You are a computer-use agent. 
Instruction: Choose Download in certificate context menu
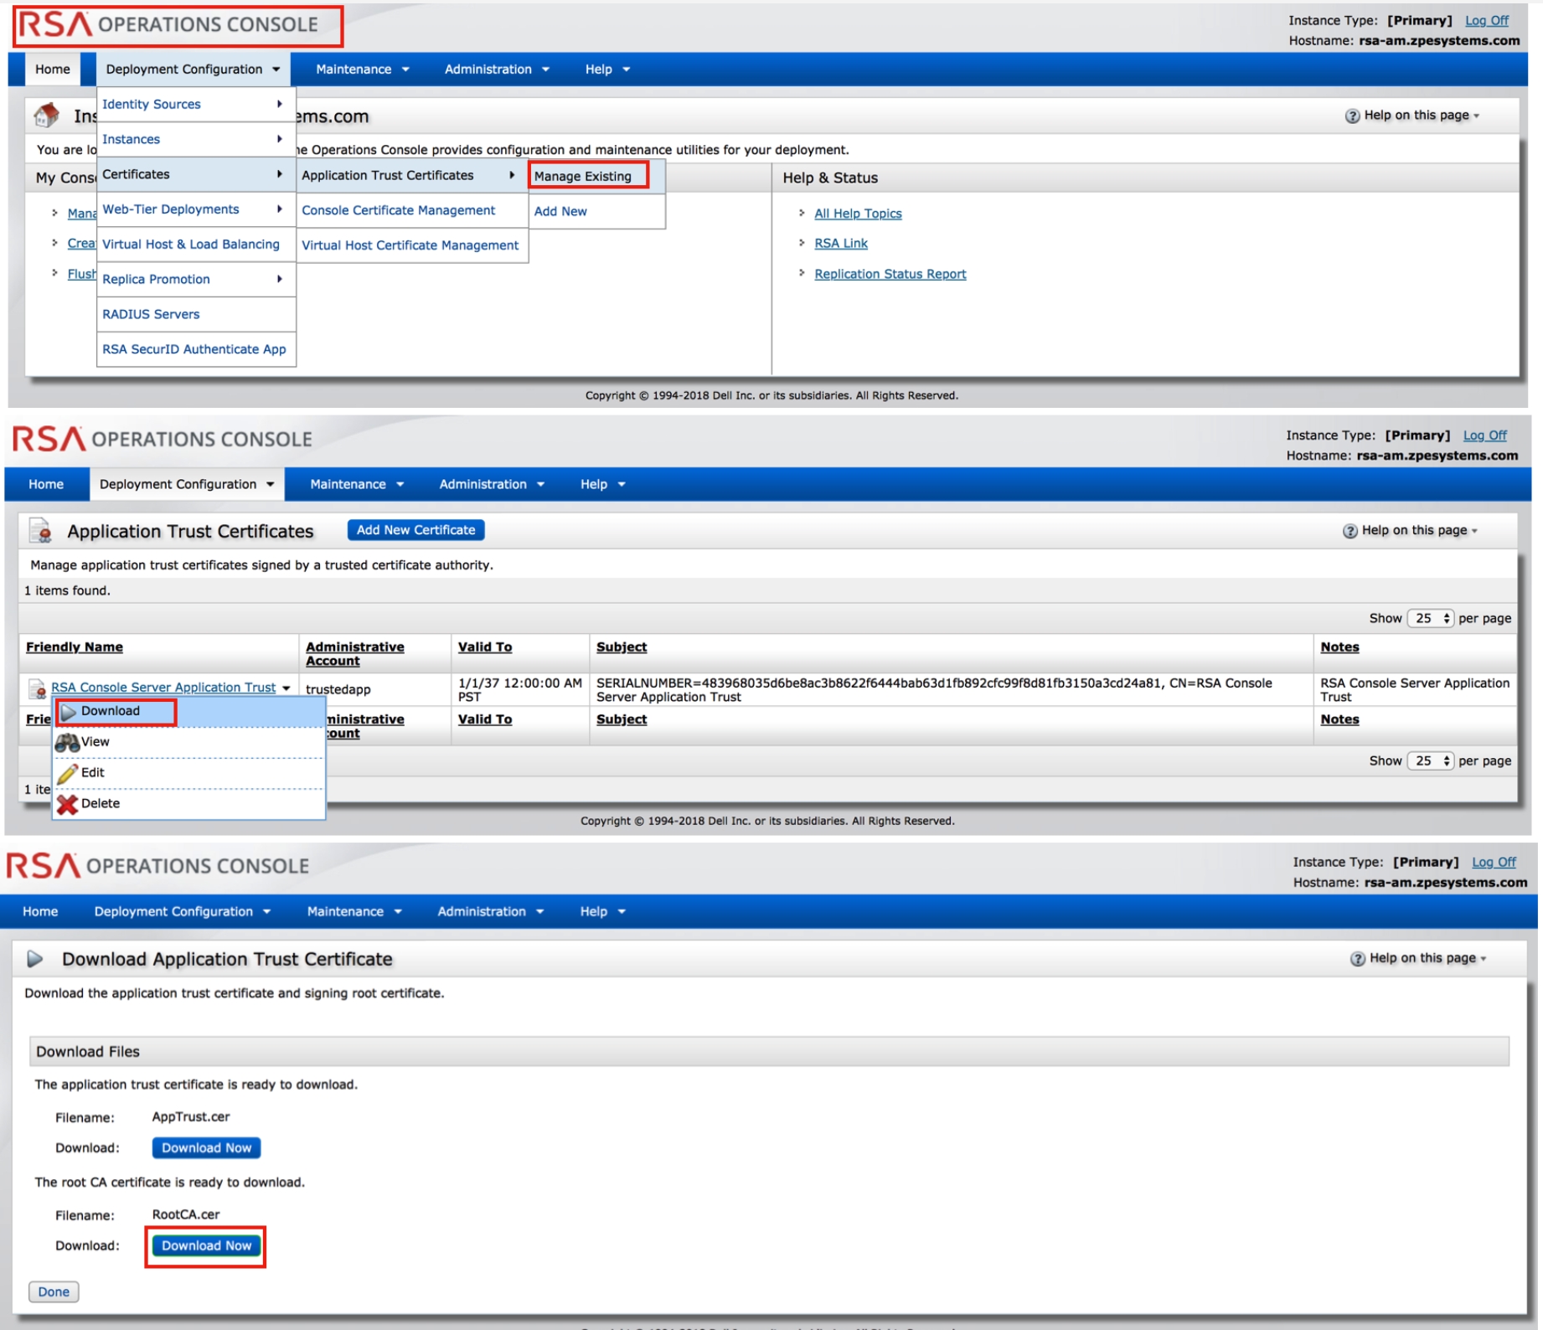[189, 712]
